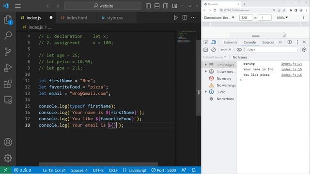This screenshot has width=310, height=174.
Task: Open the VS Code hamburger menu
Action: 18,6
